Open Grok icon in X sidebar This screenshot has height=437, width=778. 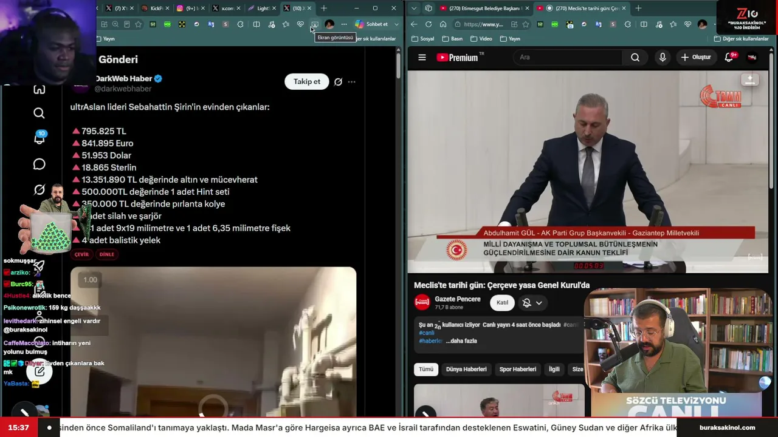pyautogui.click(x=39, y=189)
